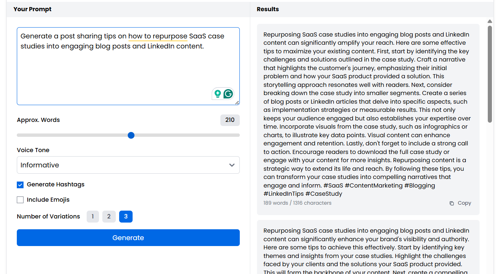This screenshot has width=499, height=274.
Task: Click the 'Voice Tone' label
Action: tap(33, 150)
